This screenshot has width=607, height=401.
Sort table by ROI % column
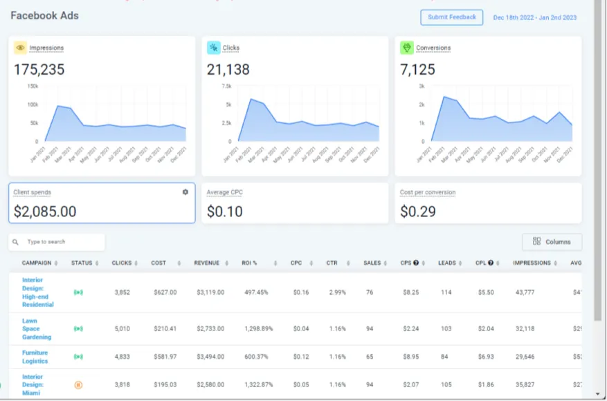[275, 263]
